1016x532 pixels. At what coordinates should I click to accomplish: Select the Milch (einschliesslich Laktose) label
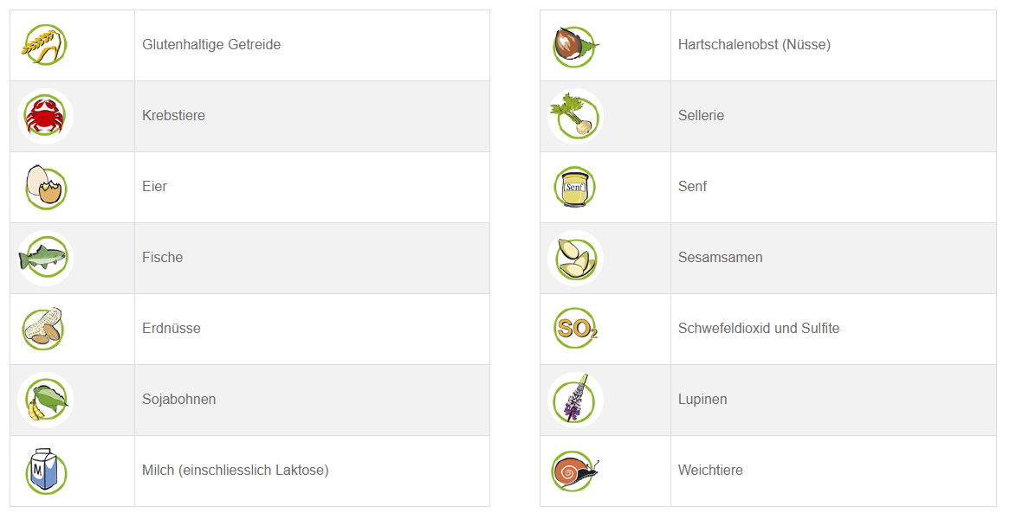pos(236,471)
